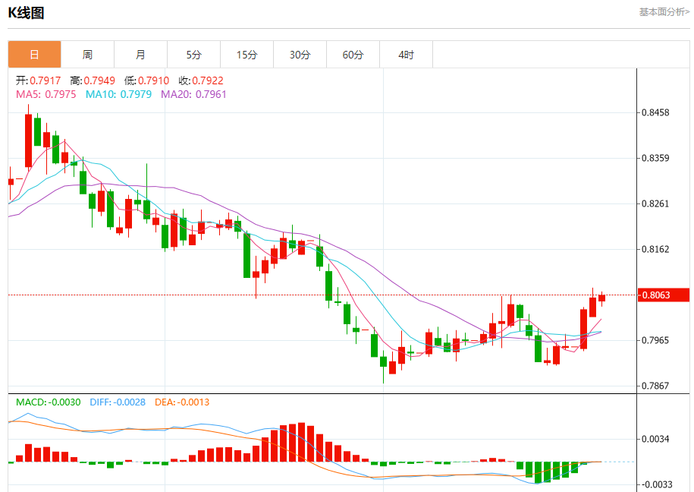Click the K线图 heading
Image resolution: width=694 pixels, height=492 pixels.
pyautogui.click(x=26, y=13)
